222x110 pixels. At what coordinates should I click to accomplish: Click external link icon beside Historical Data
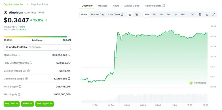click(x=164, y=6)
